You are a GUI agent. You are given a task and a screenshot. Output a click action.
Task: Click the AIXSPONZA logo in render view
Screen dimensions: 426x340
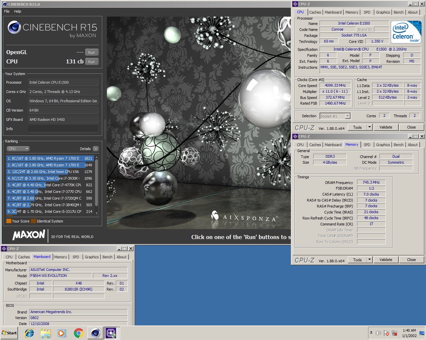tap(245, 217)
